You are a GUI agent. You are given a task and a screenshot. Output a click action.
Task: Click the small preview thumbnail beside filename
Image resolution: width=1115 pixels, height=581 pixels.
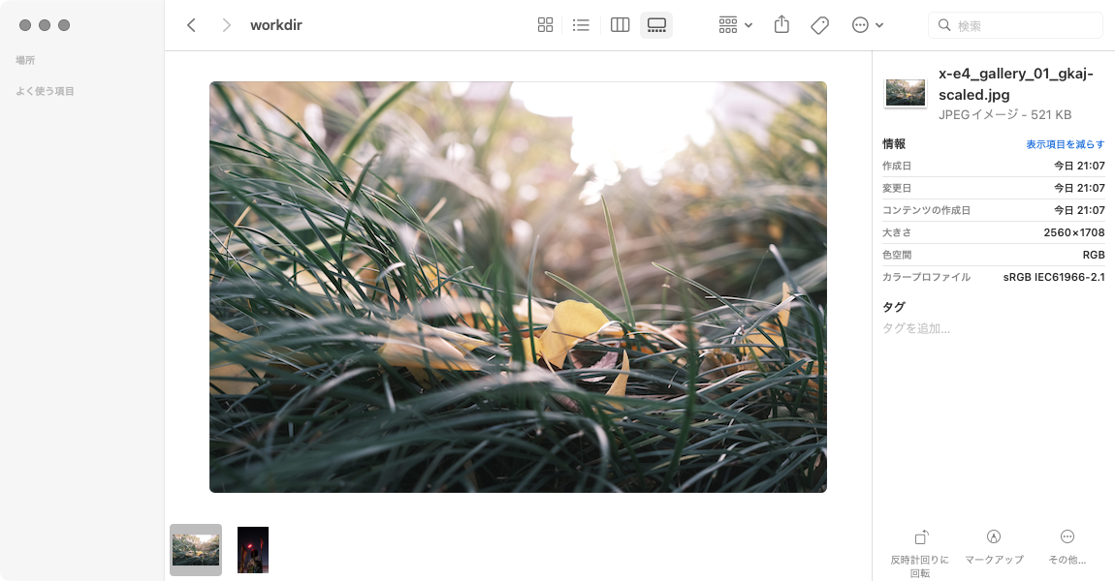click(906, 92)
